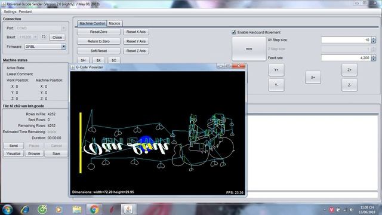Open Google Chrome from taskbar

point(94,210)
